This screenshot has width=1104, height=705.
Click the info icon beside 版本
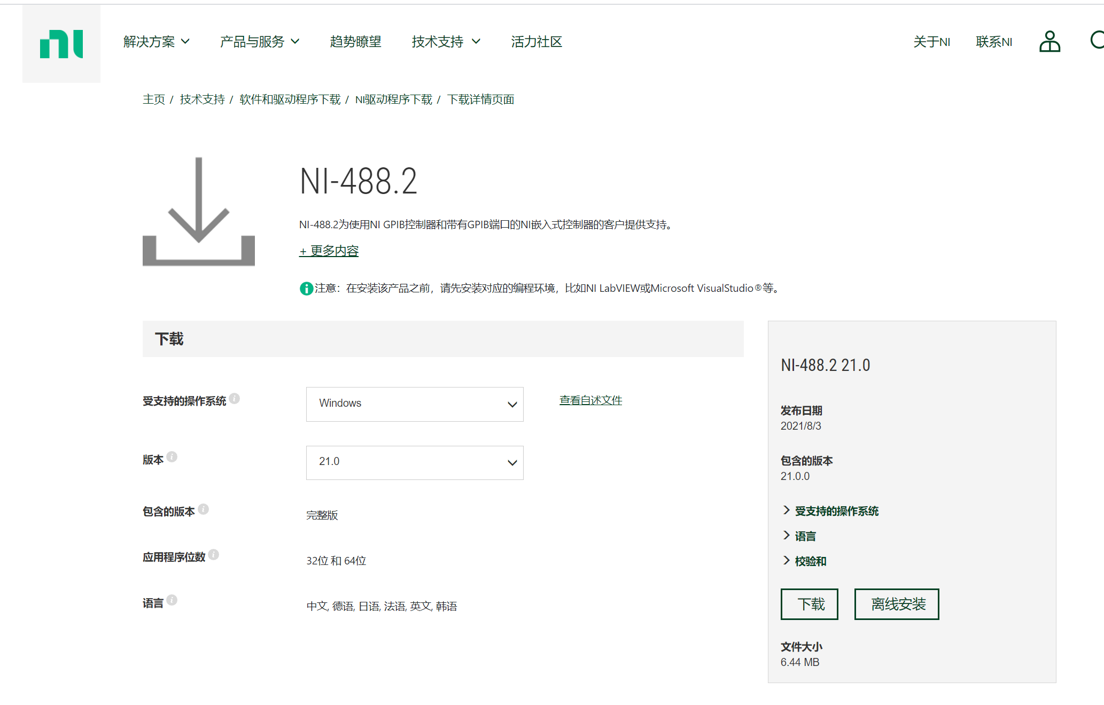[x=172, y=457]
